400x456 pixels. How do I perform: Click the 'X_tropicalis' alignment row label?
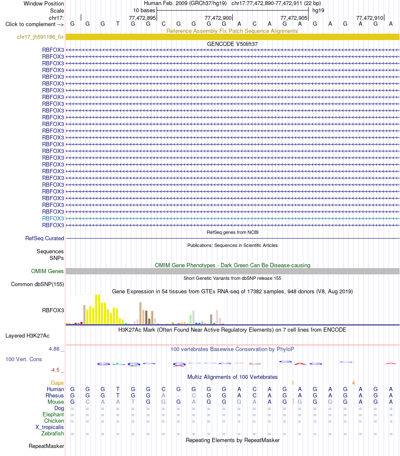pyautogui.click(x=49, y=427)
